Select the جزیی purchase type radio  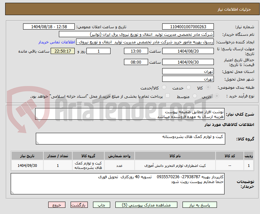click(x=217, y=96)
